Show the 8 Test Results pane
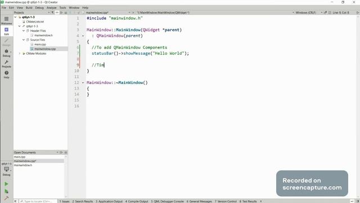 (248, 201)
